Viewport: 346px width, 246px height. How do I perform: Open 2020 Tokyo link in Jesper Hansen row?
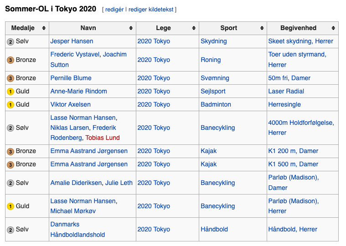154,41
